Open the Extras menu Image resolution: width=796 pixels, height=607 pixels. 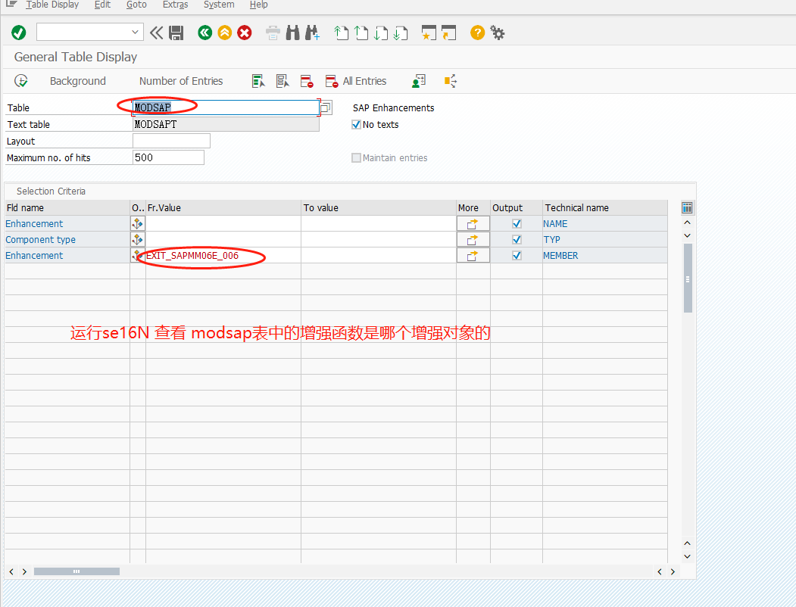(x=175, y=5)
